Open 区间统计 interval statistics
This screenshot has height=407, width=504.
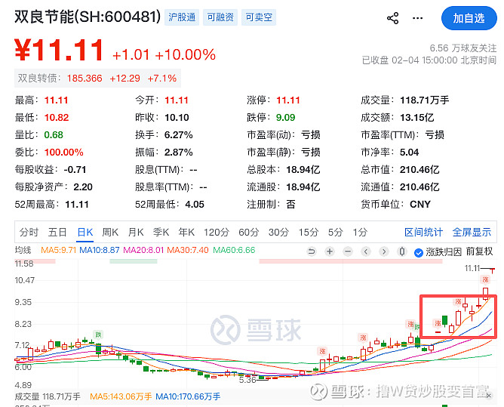423,232
